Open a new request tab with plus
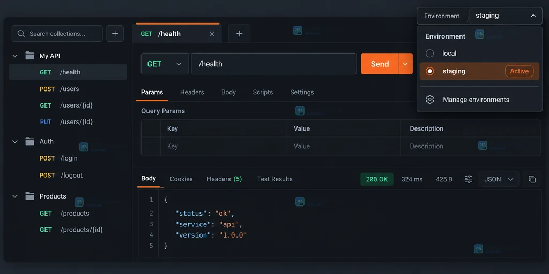This screenshot has width=549, height=274. click(x=240, y=34)
